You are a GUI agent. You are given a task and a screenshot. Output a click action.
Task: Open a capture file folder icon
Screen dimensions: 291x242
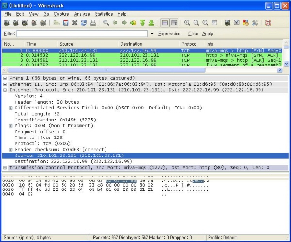pyautogui.click(x=56, y=23)
